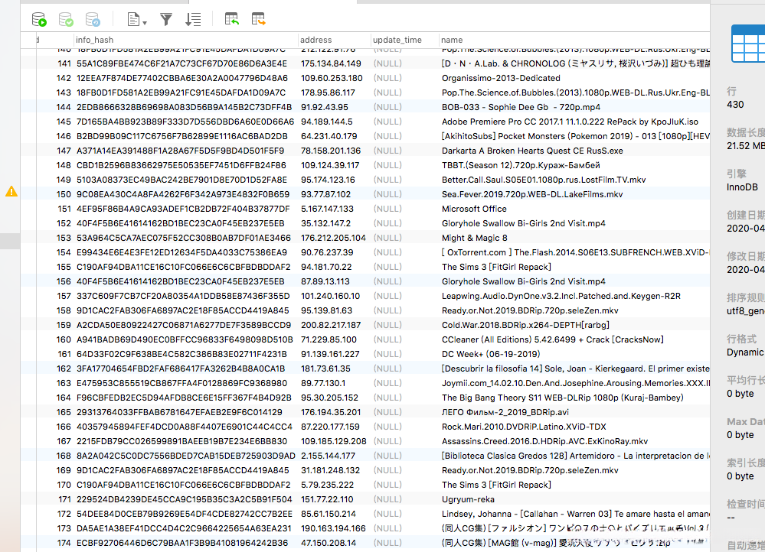Screen dimensions: 765x552
Task: Select hash '229524DB4239DE45CCA9C195B35C3A2C5B91F504'
Action: point(184,499)
